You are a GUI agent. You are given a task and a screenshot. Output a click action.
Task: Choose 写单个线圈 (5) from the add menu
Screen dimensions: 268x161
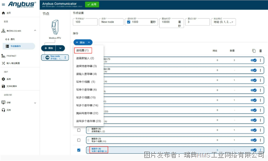pyautogui.click(x=88, y=82)
